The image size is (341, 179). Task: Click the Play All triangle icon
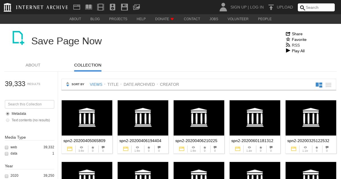(x=288, y=51)
